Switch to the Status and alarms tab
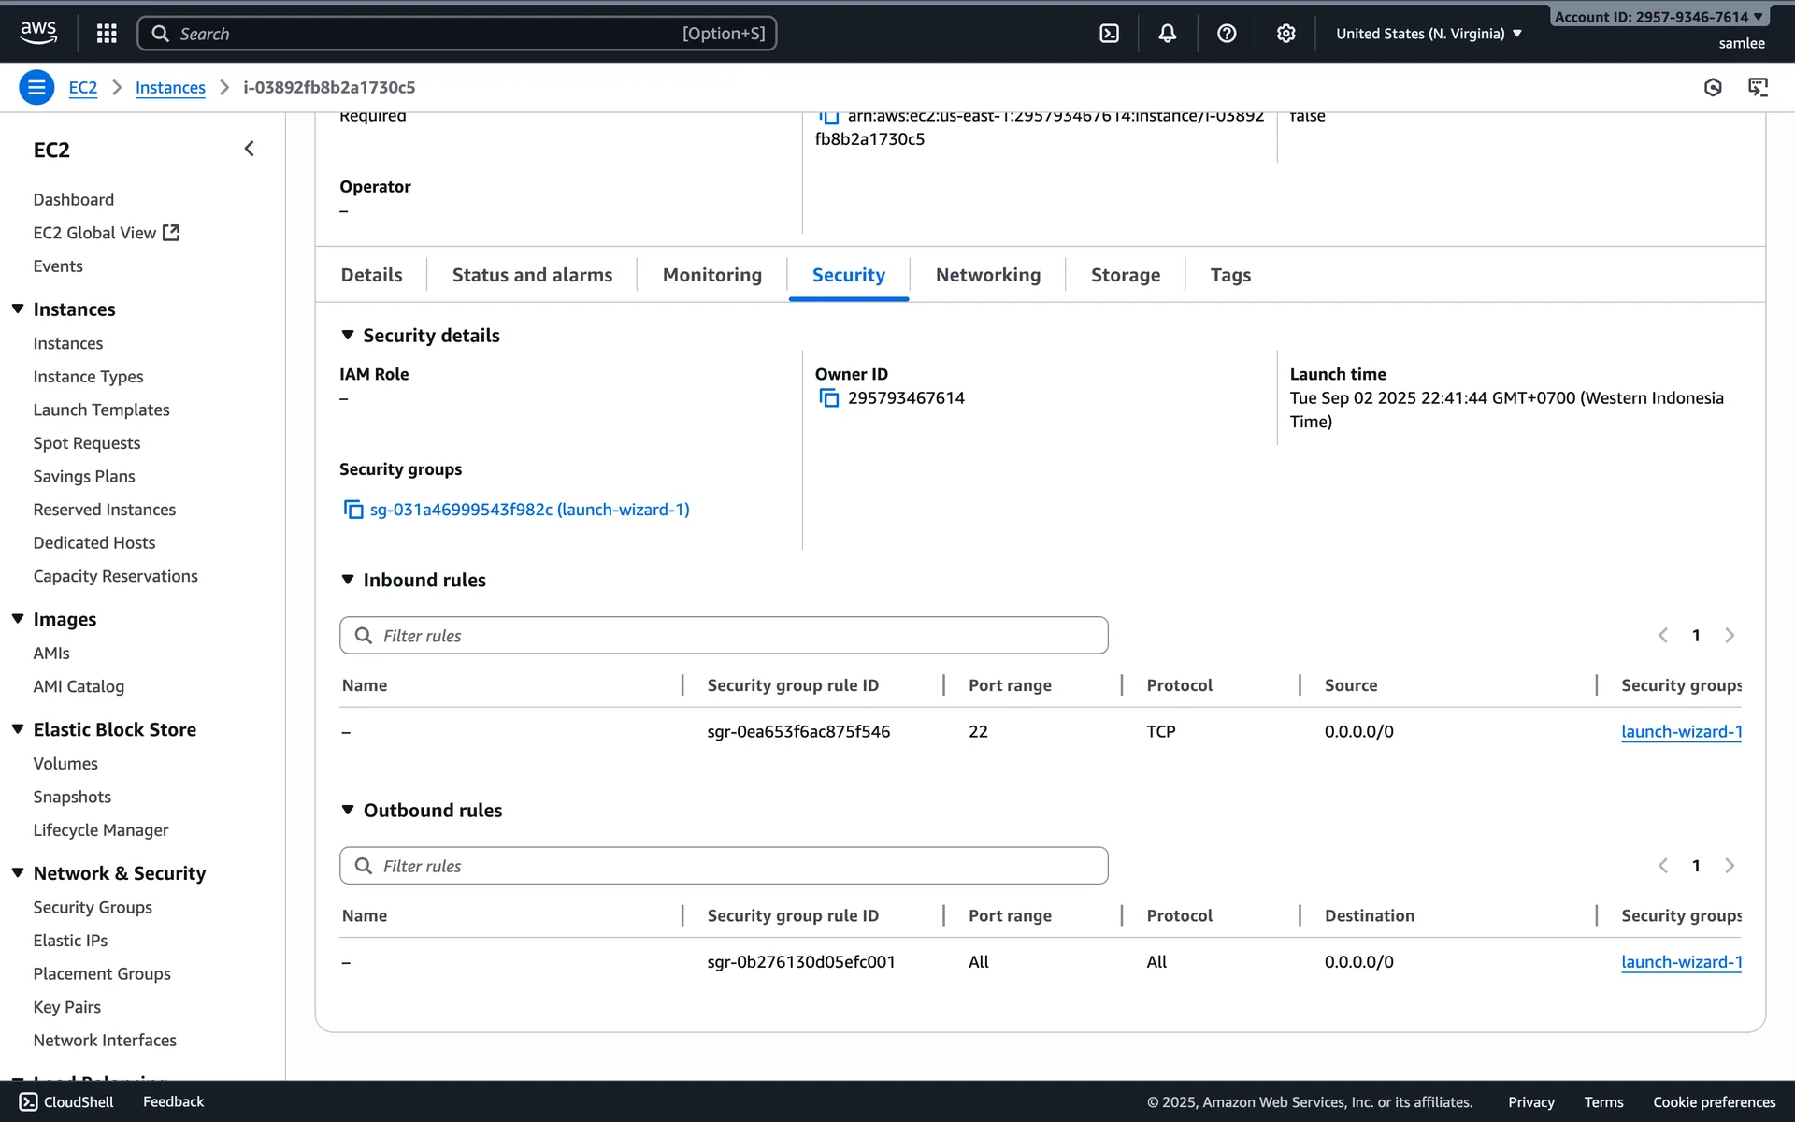Viewport: 1795px width, 1122px height. click(532, 275)
